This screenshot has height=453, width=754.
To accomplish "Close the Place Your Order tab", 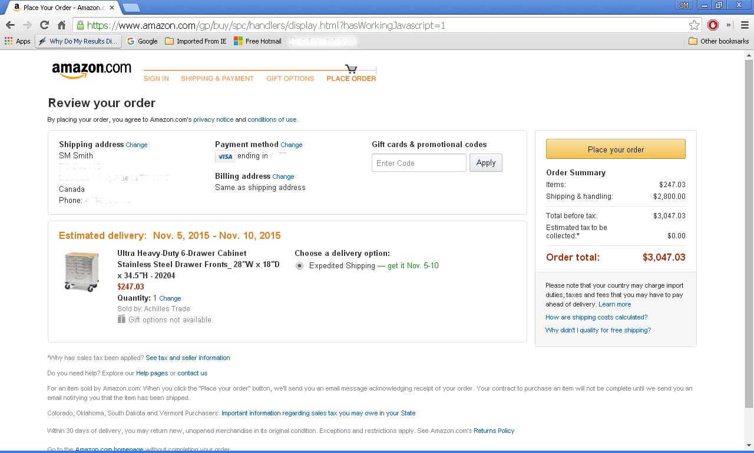I will (112, 8).
